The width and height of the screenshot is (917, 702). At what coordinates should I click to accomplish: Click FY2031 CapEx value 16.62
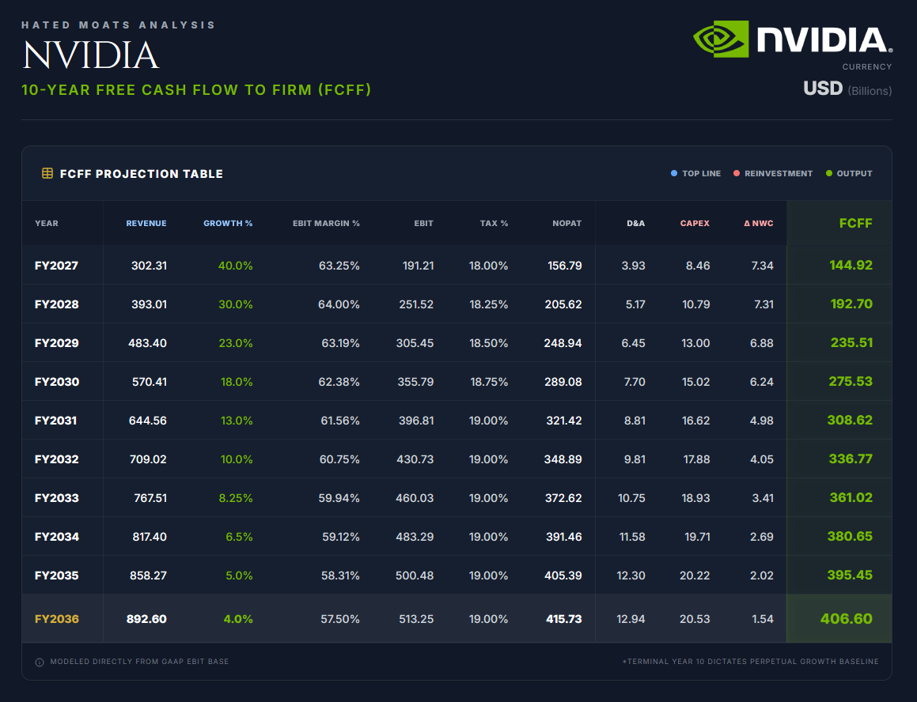pos(696,421)
